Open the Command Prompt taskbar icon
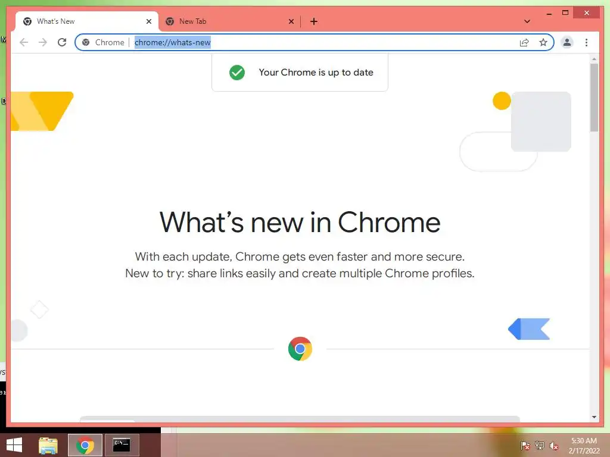 (x=122, y=445)
